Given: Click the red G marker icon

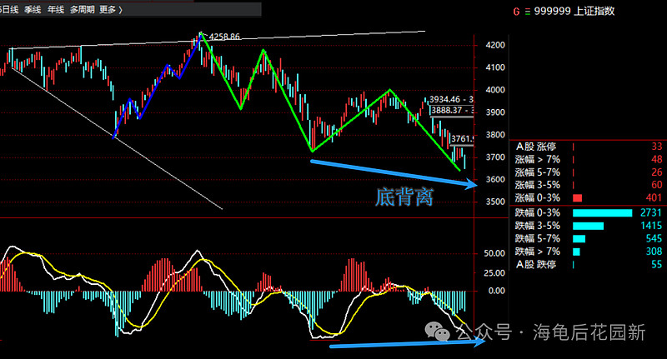Looking at the screenshot, I should coord(516,12).
